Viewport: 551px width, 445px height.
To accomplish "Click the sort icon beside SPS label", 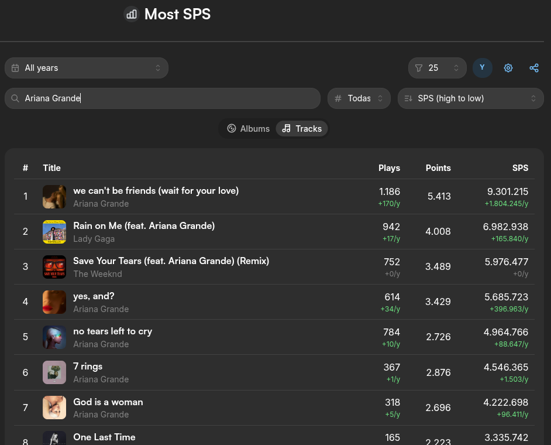I will tap(408, 98).
